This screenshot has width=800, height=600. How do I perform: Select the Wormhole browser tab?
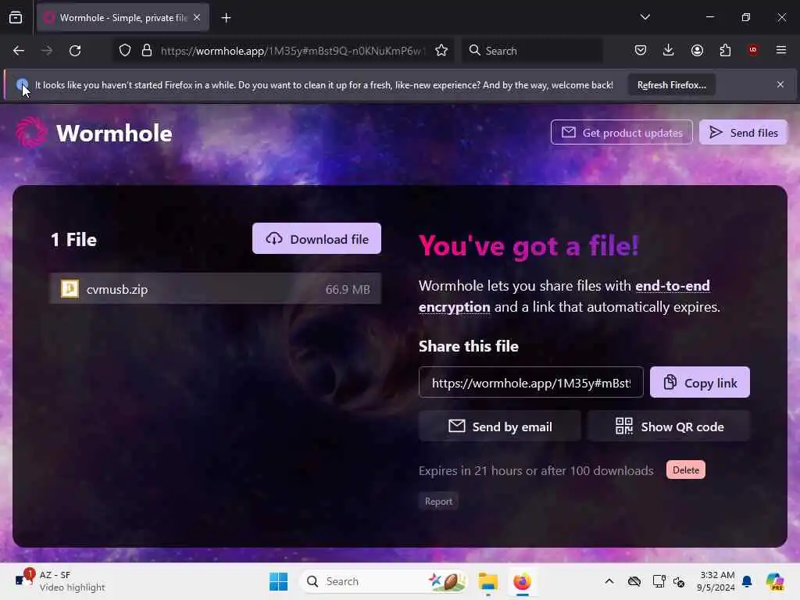(123, 18)
